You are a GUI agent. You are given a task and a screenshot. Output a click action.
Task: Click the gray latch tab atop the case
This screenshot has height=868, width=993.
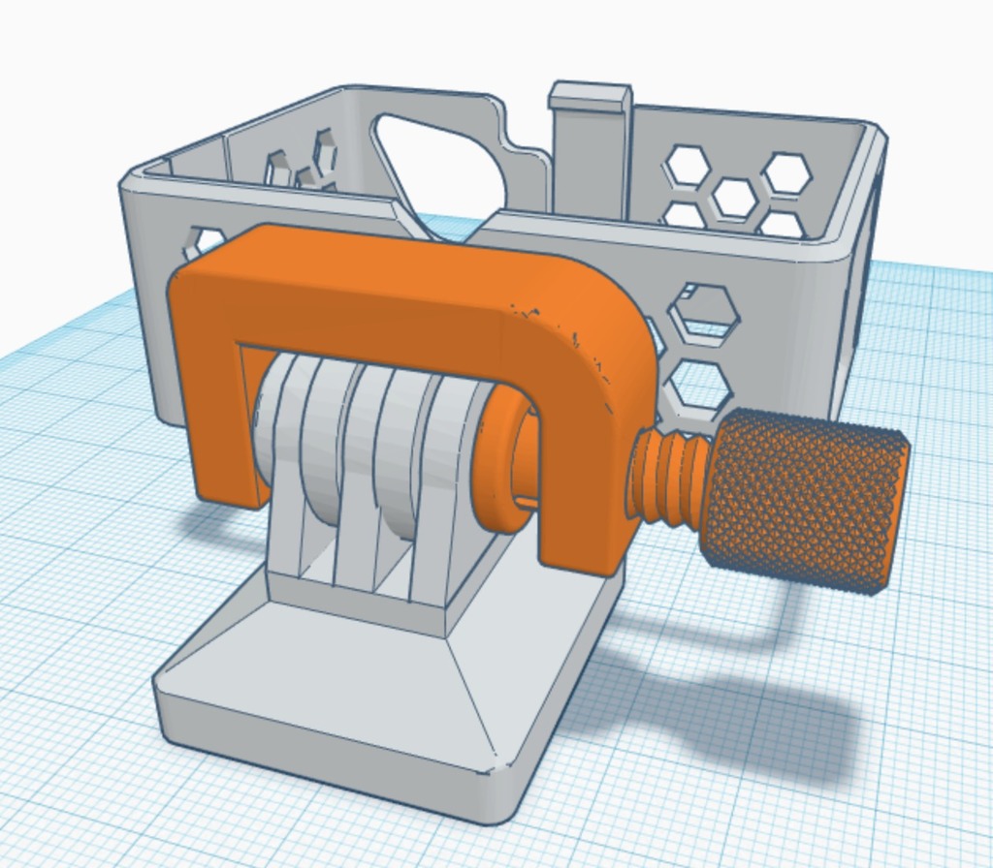pyautogui.click(x=591, y=148)
